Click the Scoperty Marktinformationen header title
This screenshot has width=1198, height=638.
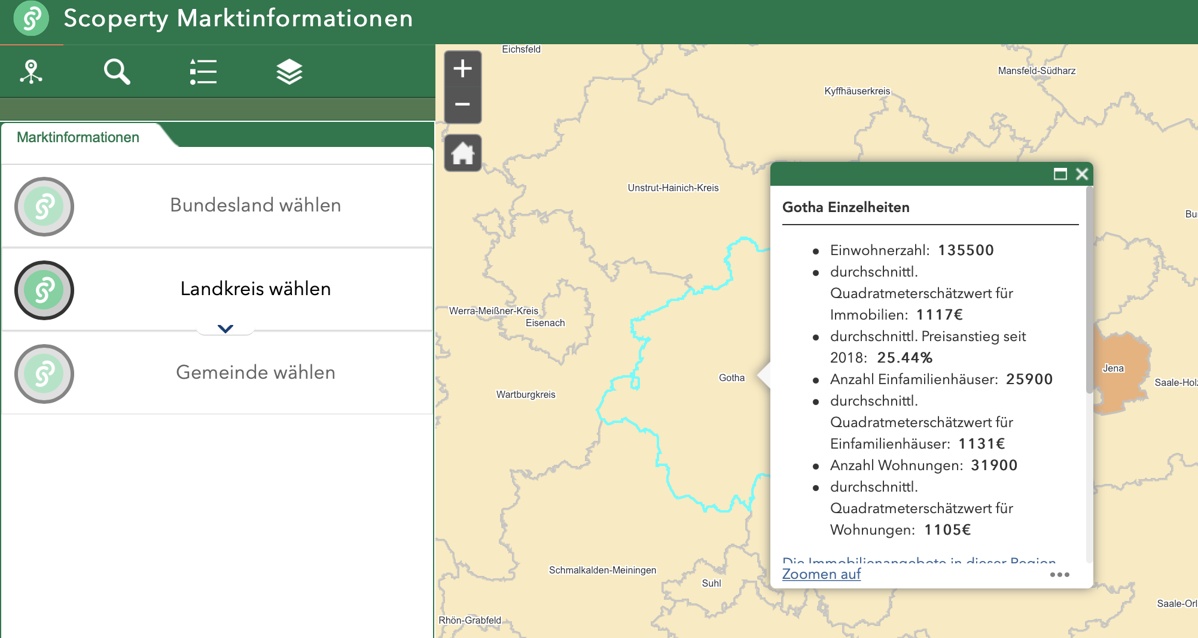238,19
